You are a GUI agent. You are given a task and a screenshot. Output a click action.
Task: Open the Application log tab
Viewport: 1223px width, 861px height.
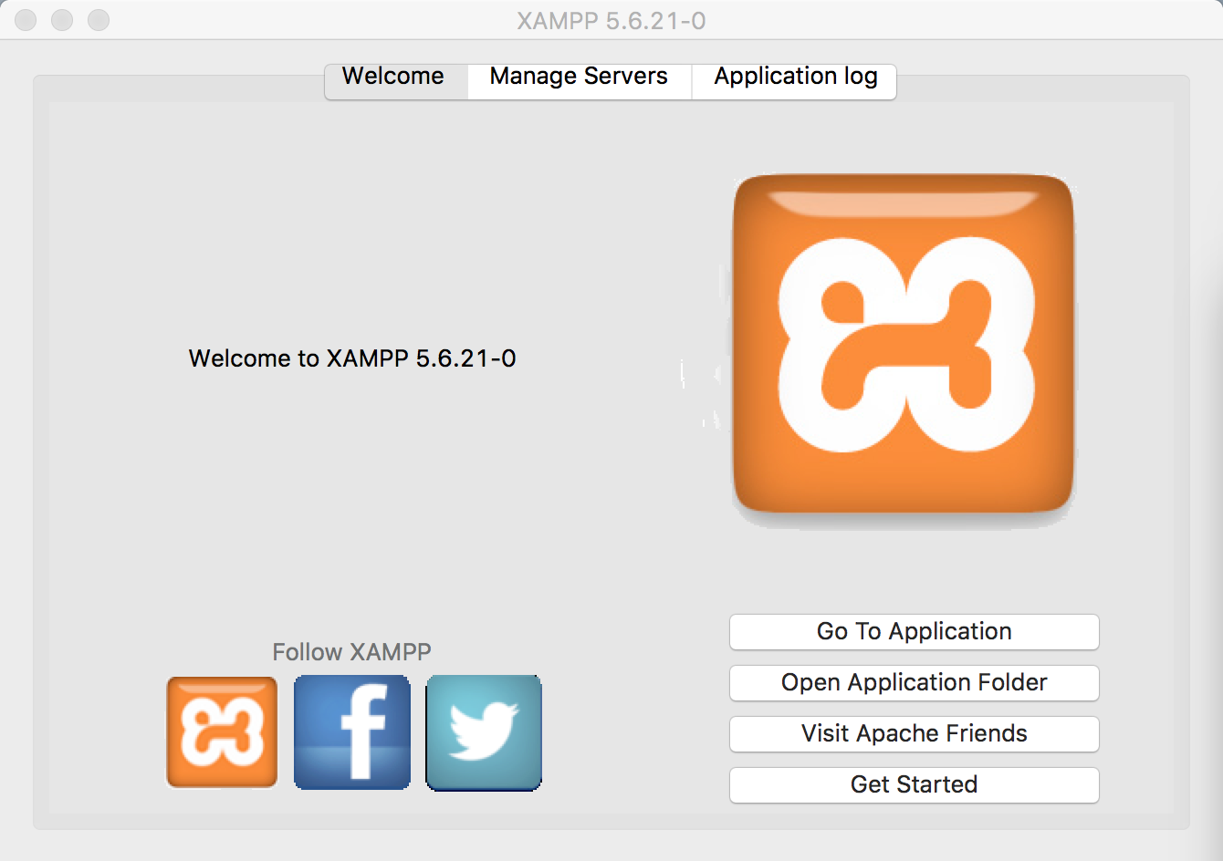pyautogui.click(x=794, y=80)
